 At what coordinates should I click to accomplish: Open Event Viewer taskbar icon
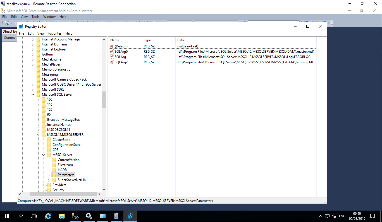click(x=116, y=216)
